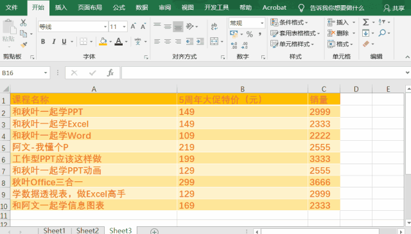This screenshot has width=411, height=234.
Task: Toggle Middle Align vertical alignment
Action: 168,26
